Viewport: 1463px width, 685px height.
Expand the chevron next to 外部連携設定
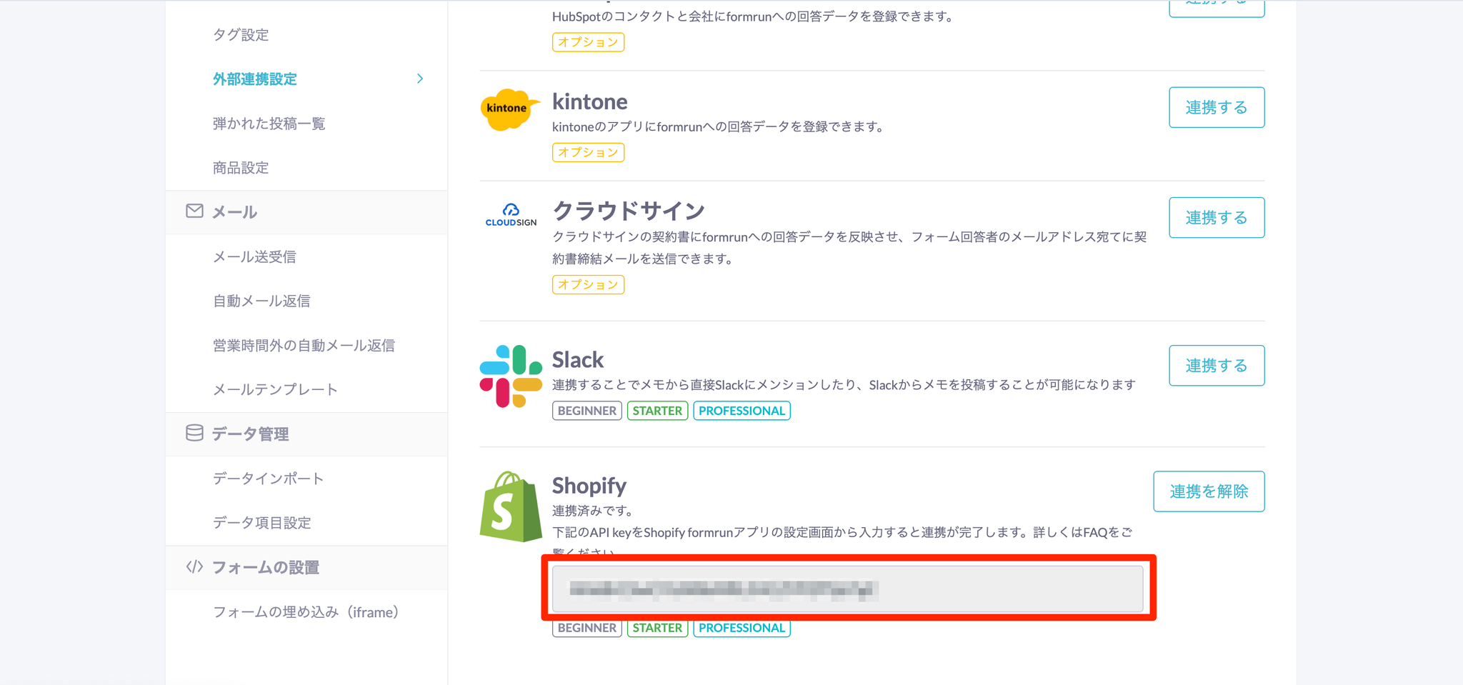click(x=420, y=79)
